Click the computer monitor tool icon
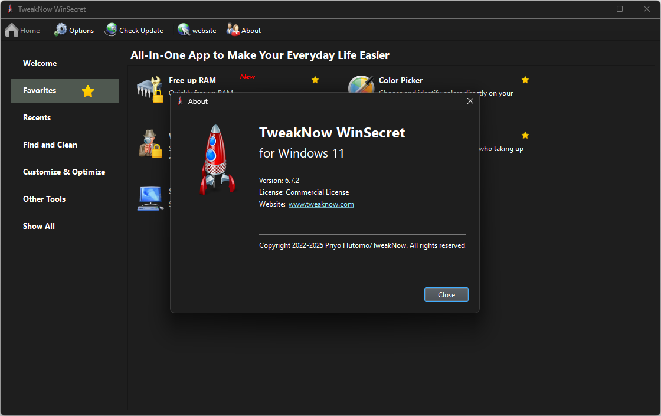 (x=150, y=198)
